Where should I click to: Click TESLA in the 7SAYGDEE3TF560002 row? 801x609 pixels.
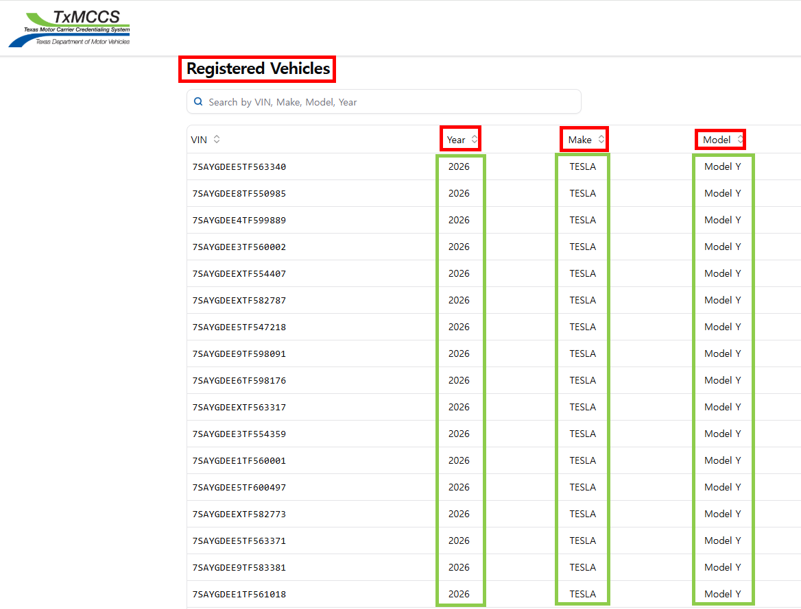[583, 247]
